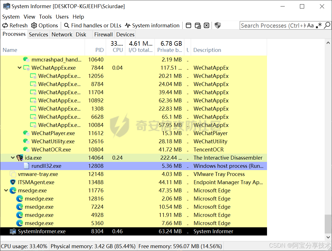Sort by the I/O total column header

pos(140,47)
